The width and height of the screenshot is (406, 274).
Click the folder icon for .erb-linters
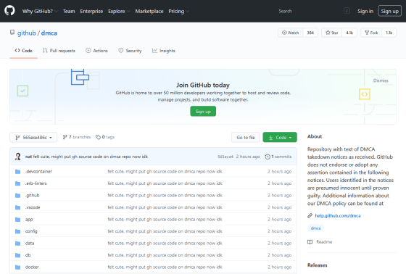tap(17, 183)
